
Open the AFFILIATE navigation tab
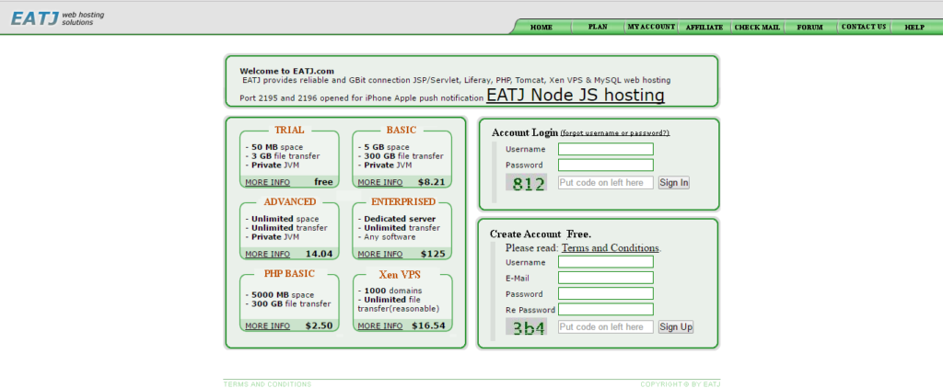tap(704, 28)
